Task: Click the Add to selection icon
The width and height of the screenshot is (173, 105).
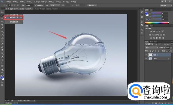Action: pos(12,5)
